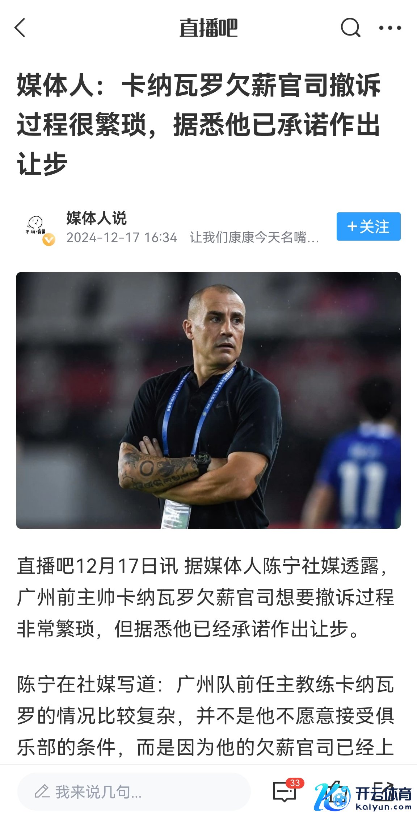Open the three-dot more options menu

tap(390, 28)
